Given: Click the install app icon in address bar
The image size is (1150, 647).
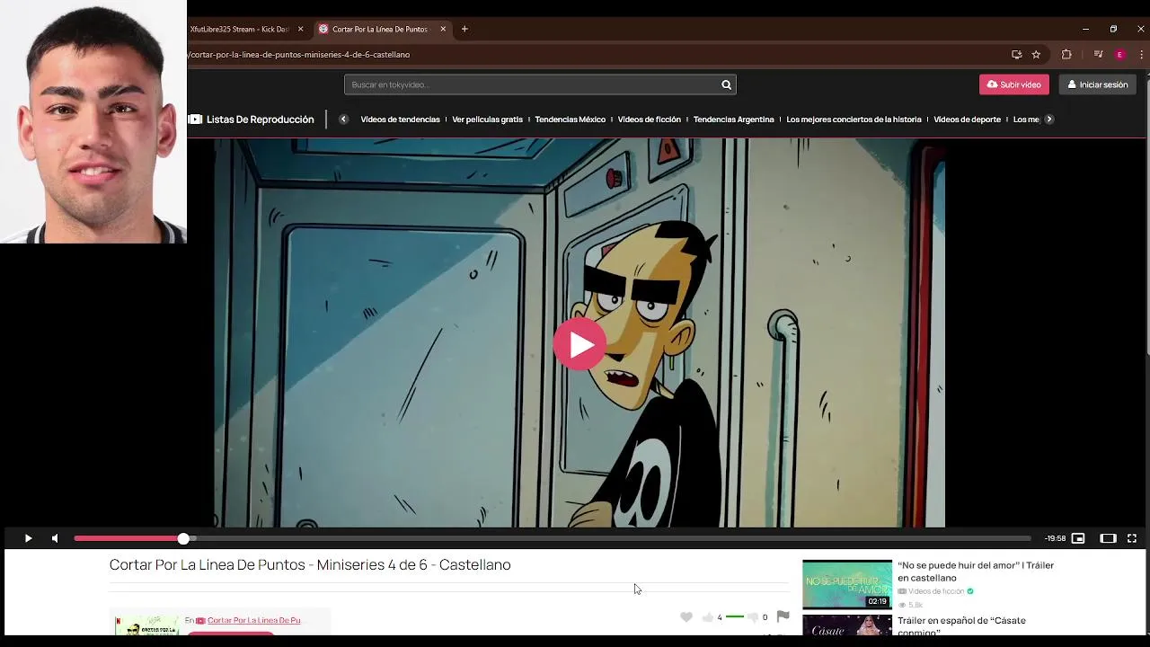Looking at the screenshot, I should [1016, 55].
